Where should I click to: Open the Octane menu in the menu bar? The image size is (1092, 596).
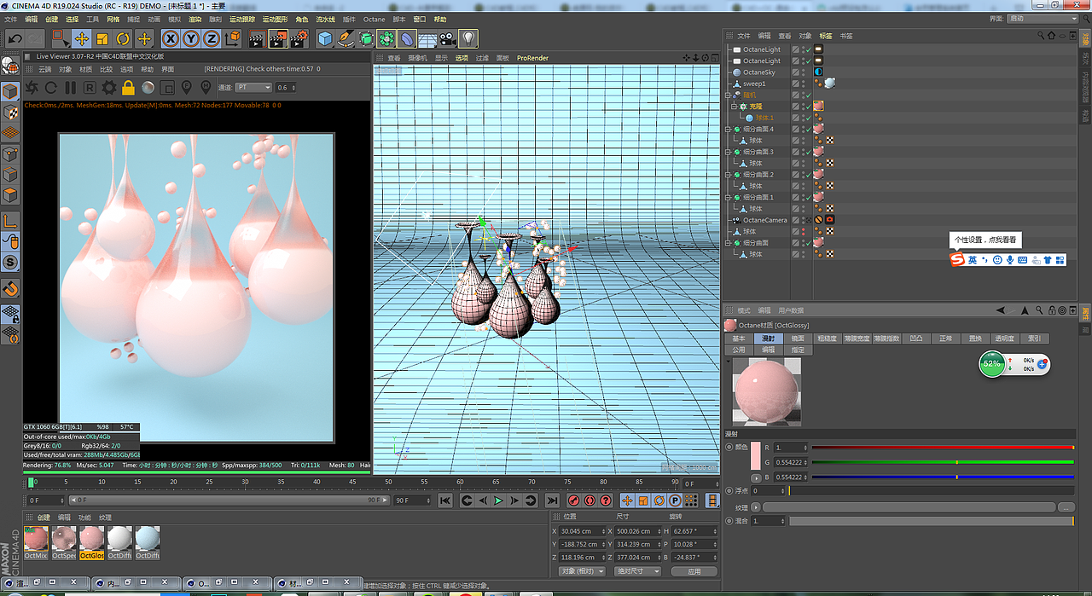pyautogui.click(x=374, y=19)
